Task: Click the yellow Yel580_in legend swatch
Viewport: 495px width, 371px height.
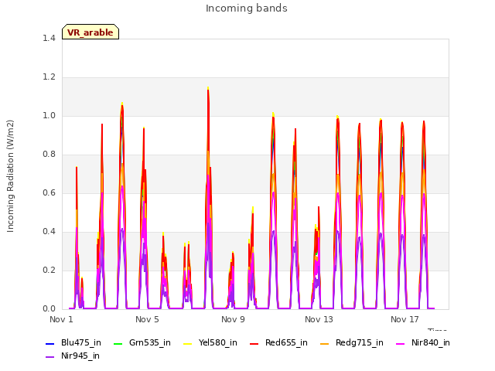Action: click(187, 343)
